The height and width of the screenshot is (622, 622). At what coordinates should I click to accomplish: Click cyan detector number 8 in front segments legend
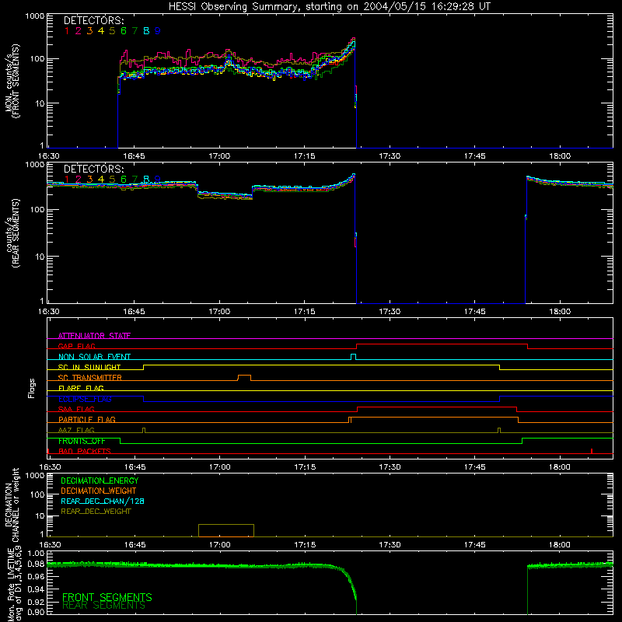click(x=146, y=31)
